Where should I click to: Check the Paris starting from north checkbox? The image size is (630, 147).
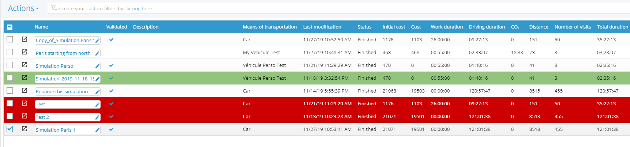click(x=10, y=52)
